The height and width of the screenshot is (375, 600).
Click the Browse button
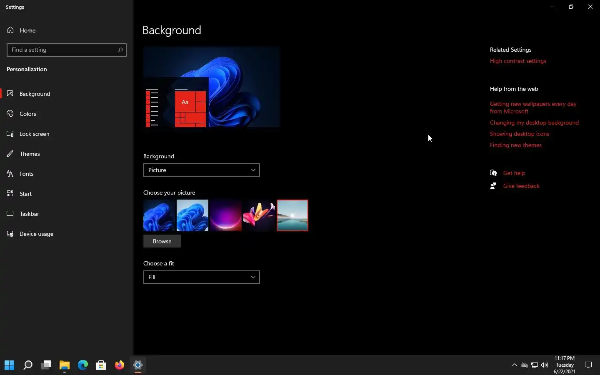click(x=162, y=241)
